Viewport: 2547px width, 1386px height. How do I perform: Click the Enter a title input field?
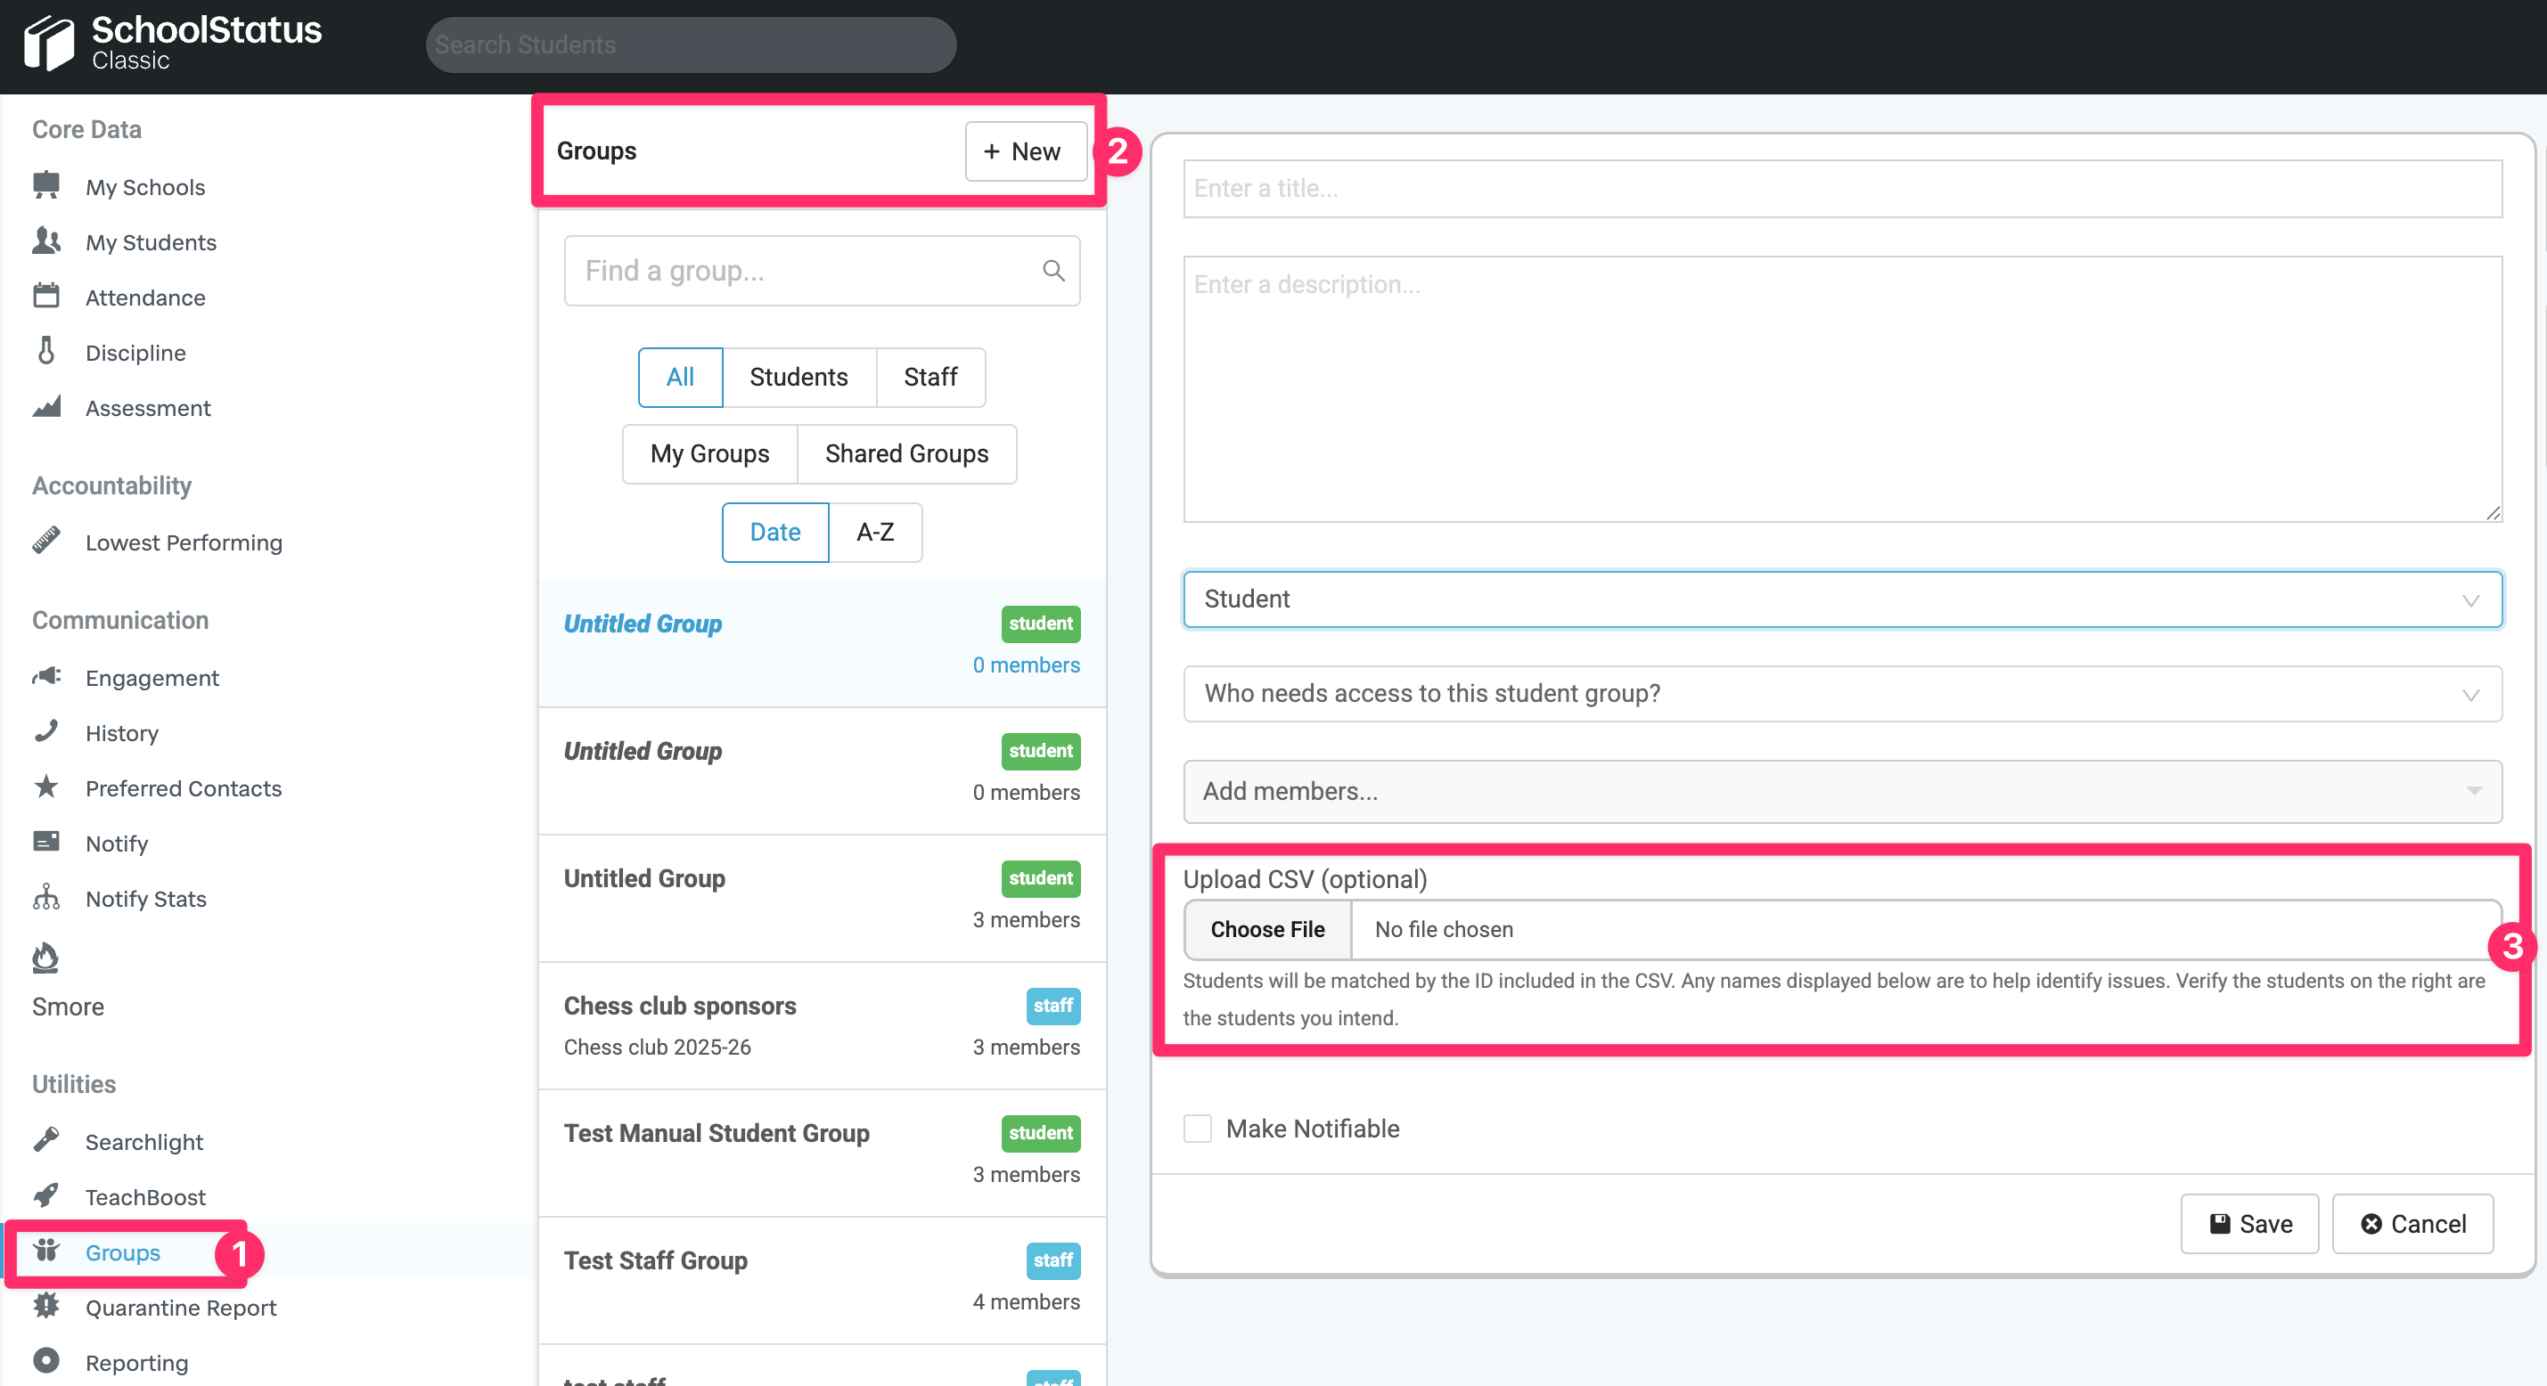(1841, 188)
